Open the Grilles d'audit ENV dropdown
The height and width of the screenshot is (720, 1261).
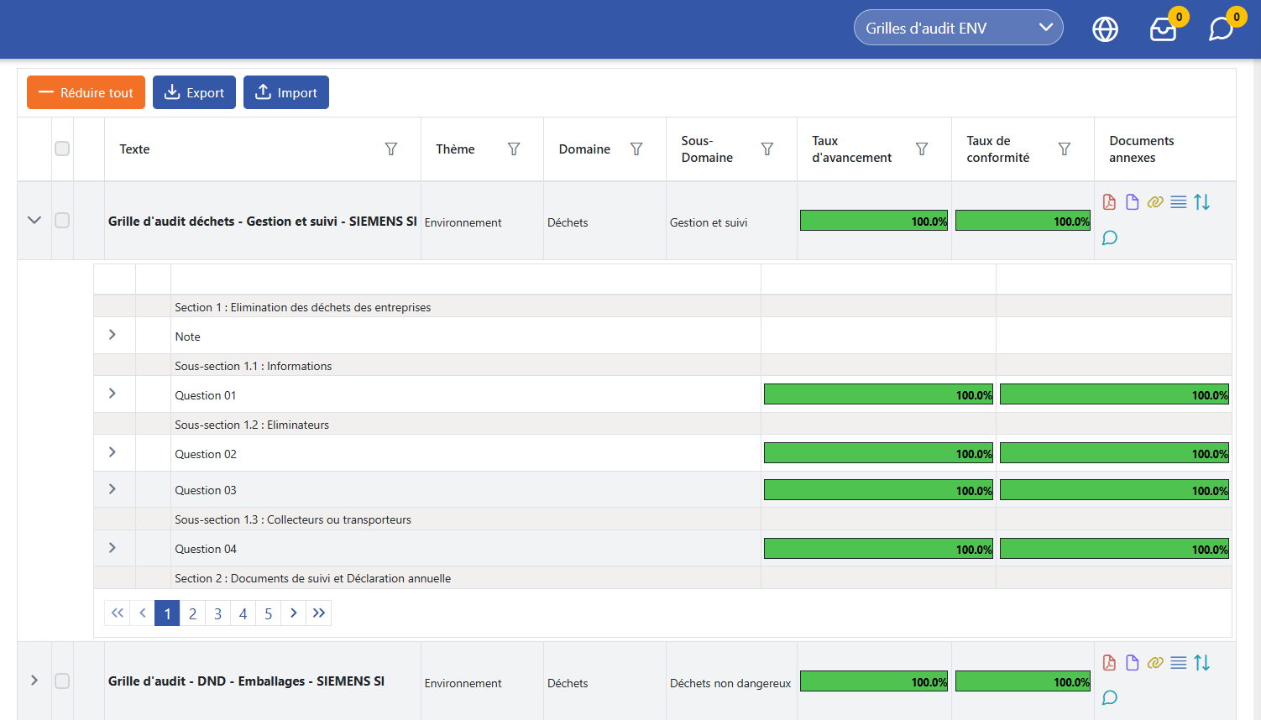[x=958, y=28]
